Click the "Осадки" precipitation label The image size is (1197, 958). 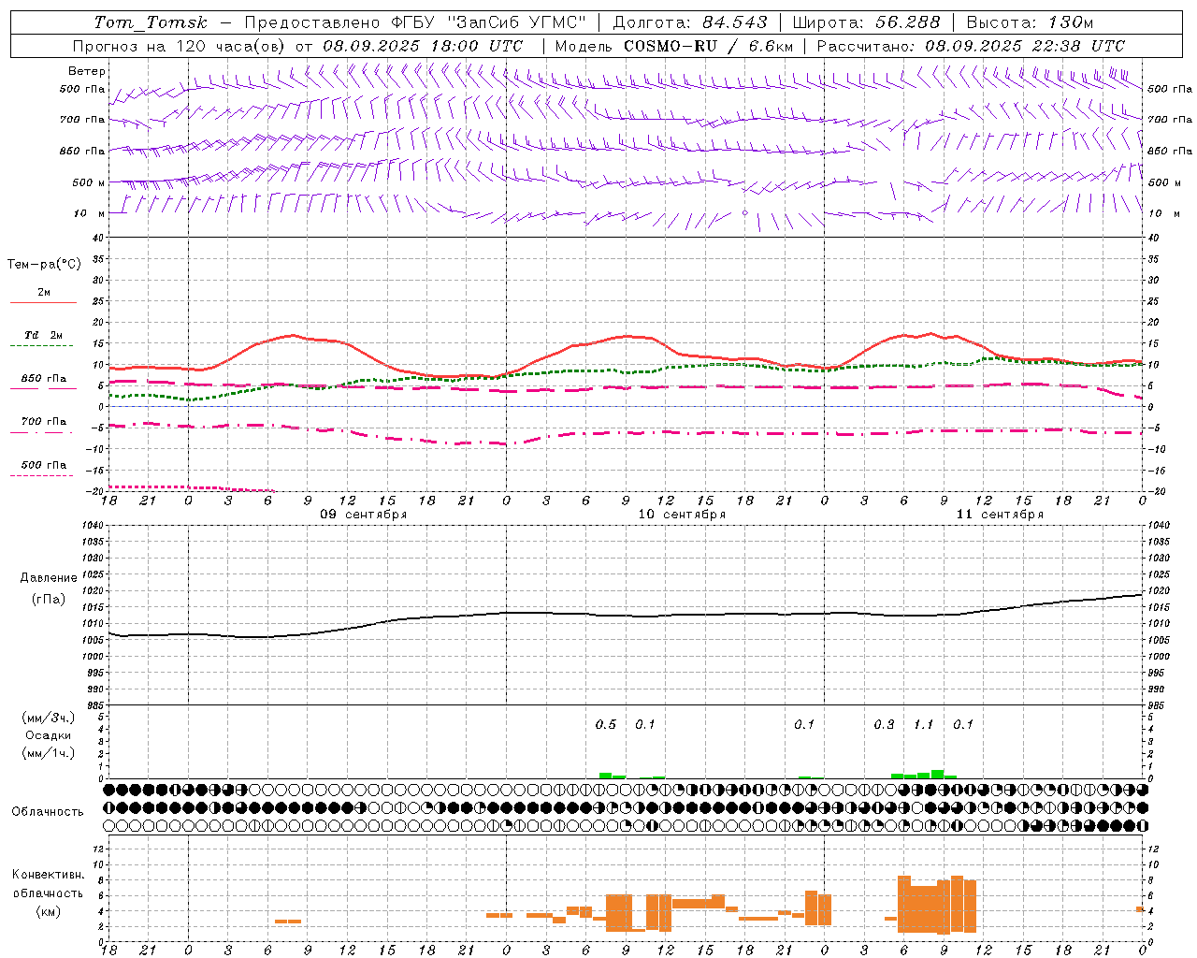pyautogui.click(x=48, y=735)
